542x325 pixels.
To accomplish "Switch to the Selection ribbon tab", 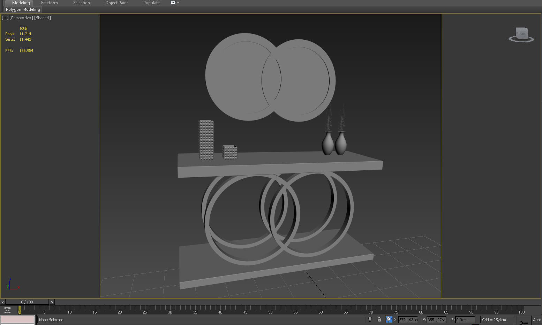I will 81,3.
